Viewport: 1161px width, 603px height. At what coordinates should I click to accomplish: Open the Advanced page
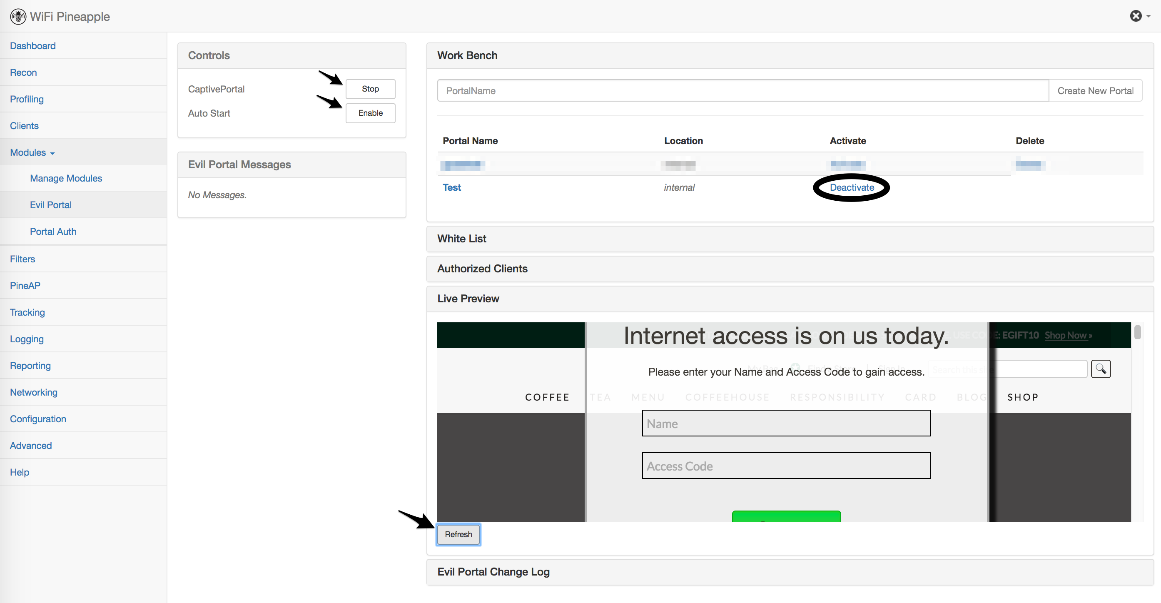[x=31, y=445]
